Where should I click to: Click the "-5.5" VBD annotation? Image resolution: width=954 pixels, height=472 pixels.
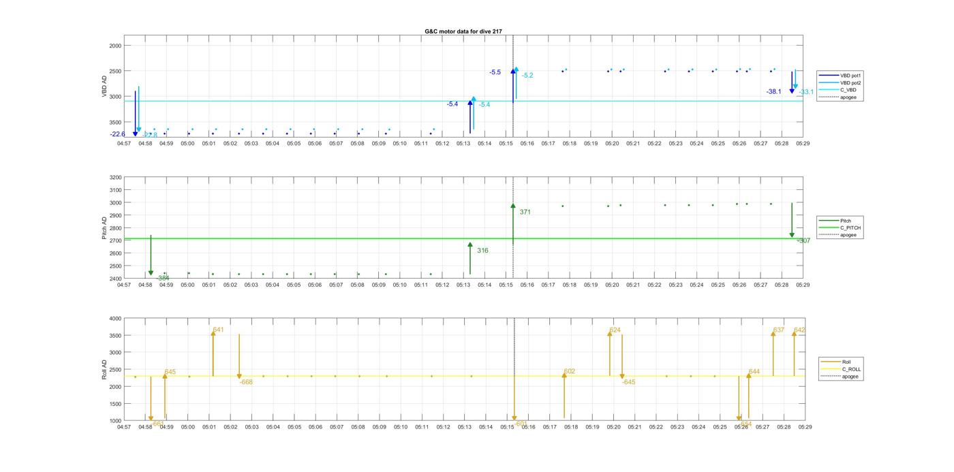[495, 72]
